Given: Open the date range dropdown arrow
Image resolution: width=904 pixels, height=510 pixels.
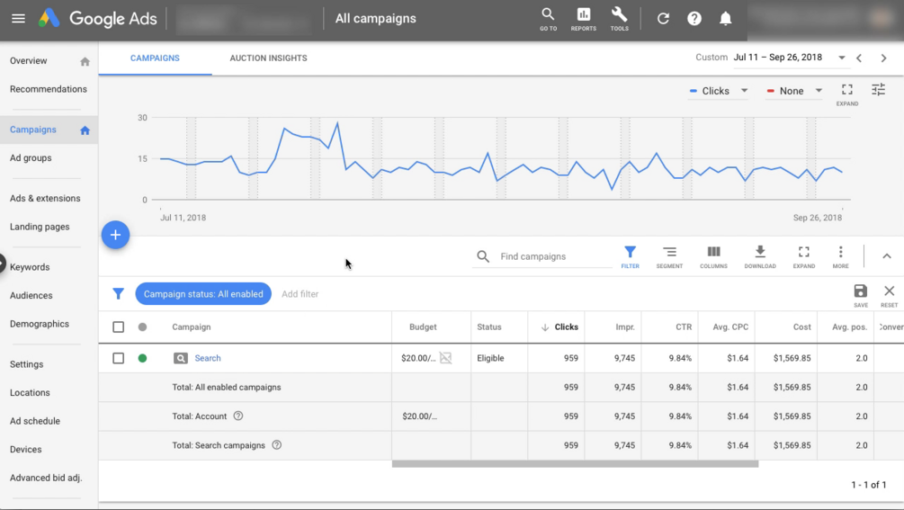Looking at the screenshot, I should [x=842, y=58].
